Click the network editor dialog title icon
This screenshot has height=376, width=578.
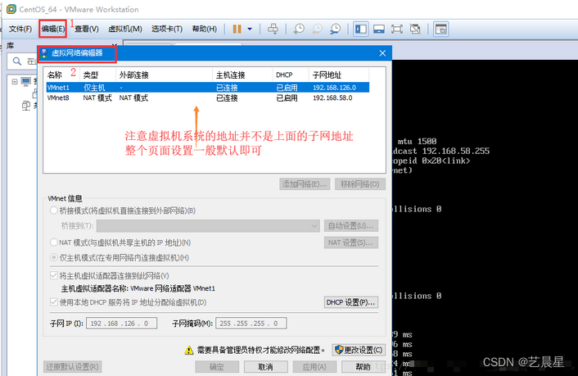coord(44,53)
